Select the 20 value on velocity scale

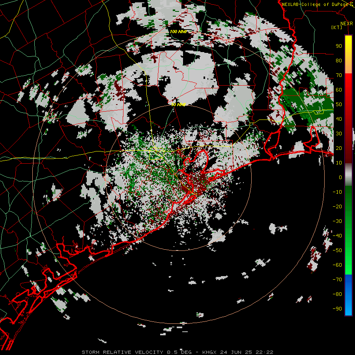[x=339, y=148]
